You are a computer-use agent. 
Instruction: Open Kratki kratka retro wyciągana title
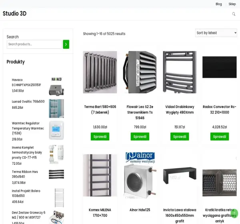(x=220, y=215)
